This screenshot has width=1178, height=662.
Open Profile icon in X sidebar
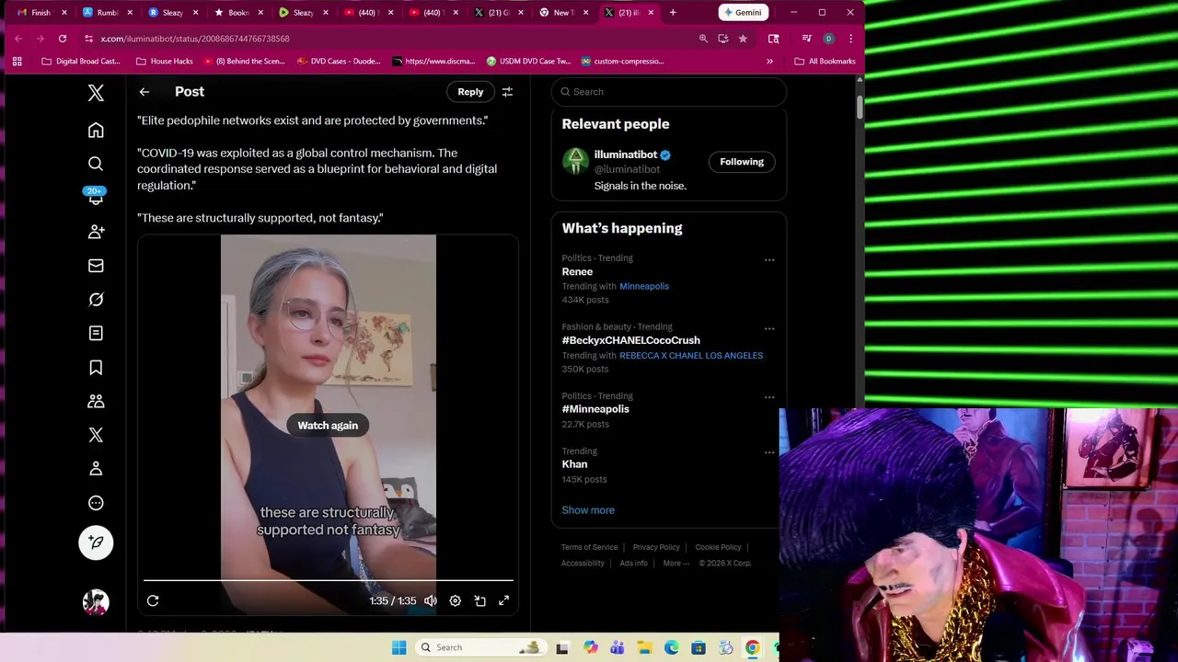point(96,469)
